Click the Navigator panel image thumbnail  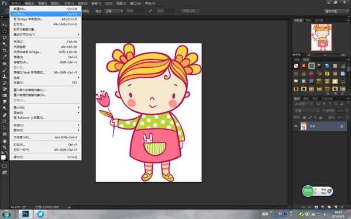point(321,37)
